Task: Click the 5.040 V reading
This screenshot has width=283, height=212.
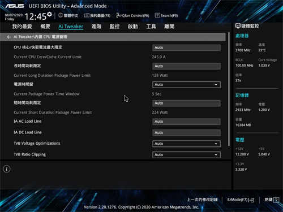Action: coord(264,154)
